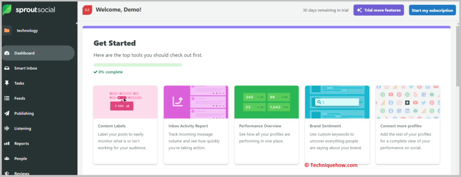Click the 'Welcome, Demo!' heading
461x177 pixels.
(118, 10)
